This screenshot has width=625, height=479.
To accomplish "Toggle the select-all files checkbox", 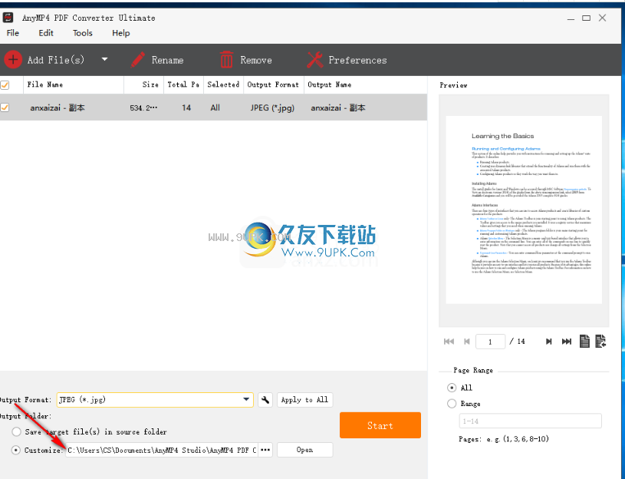I will click(5, 84).
